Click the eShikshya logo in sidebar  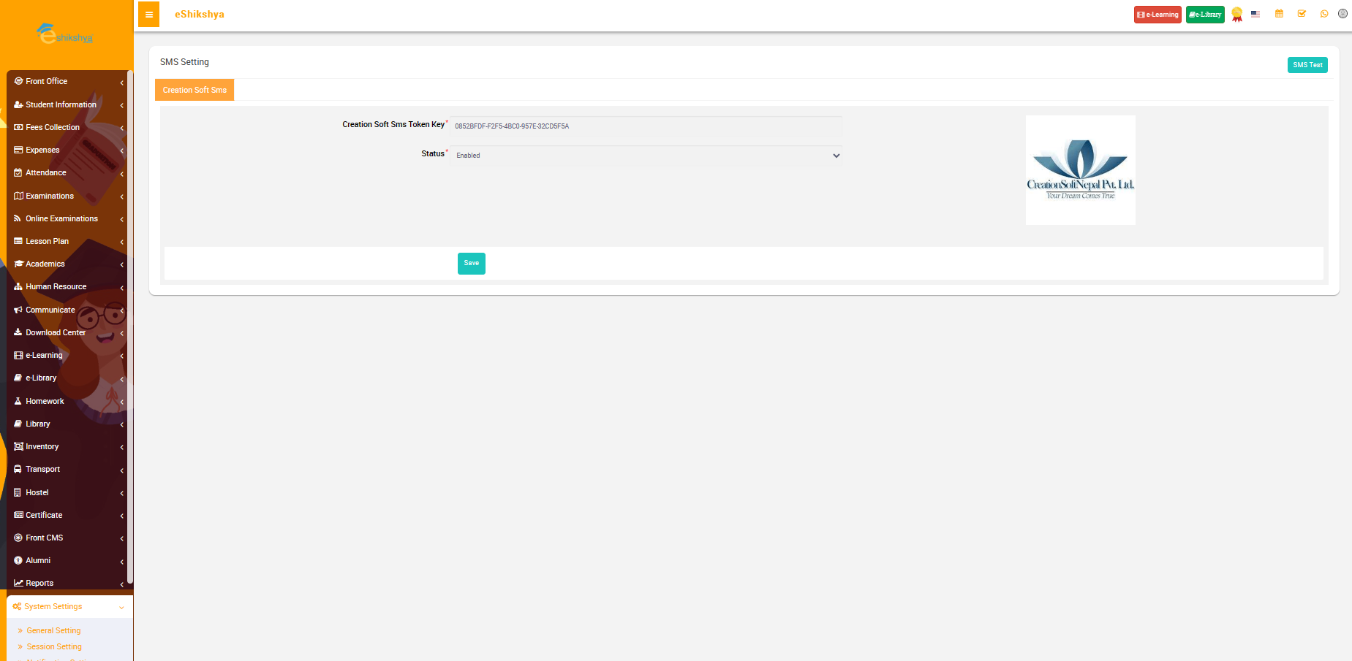(x=66, y=34)
